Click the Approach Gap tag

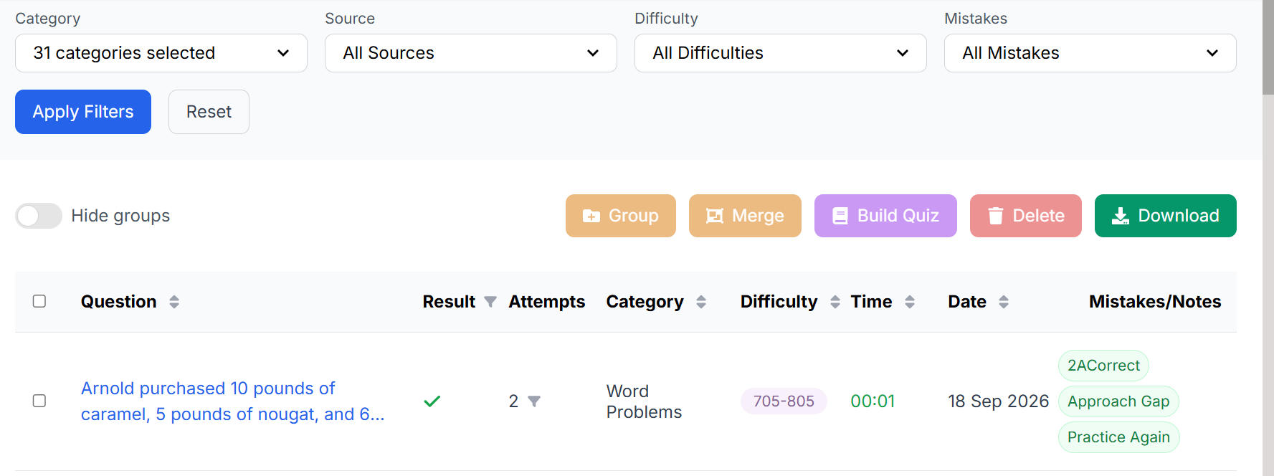(1118, 401)
